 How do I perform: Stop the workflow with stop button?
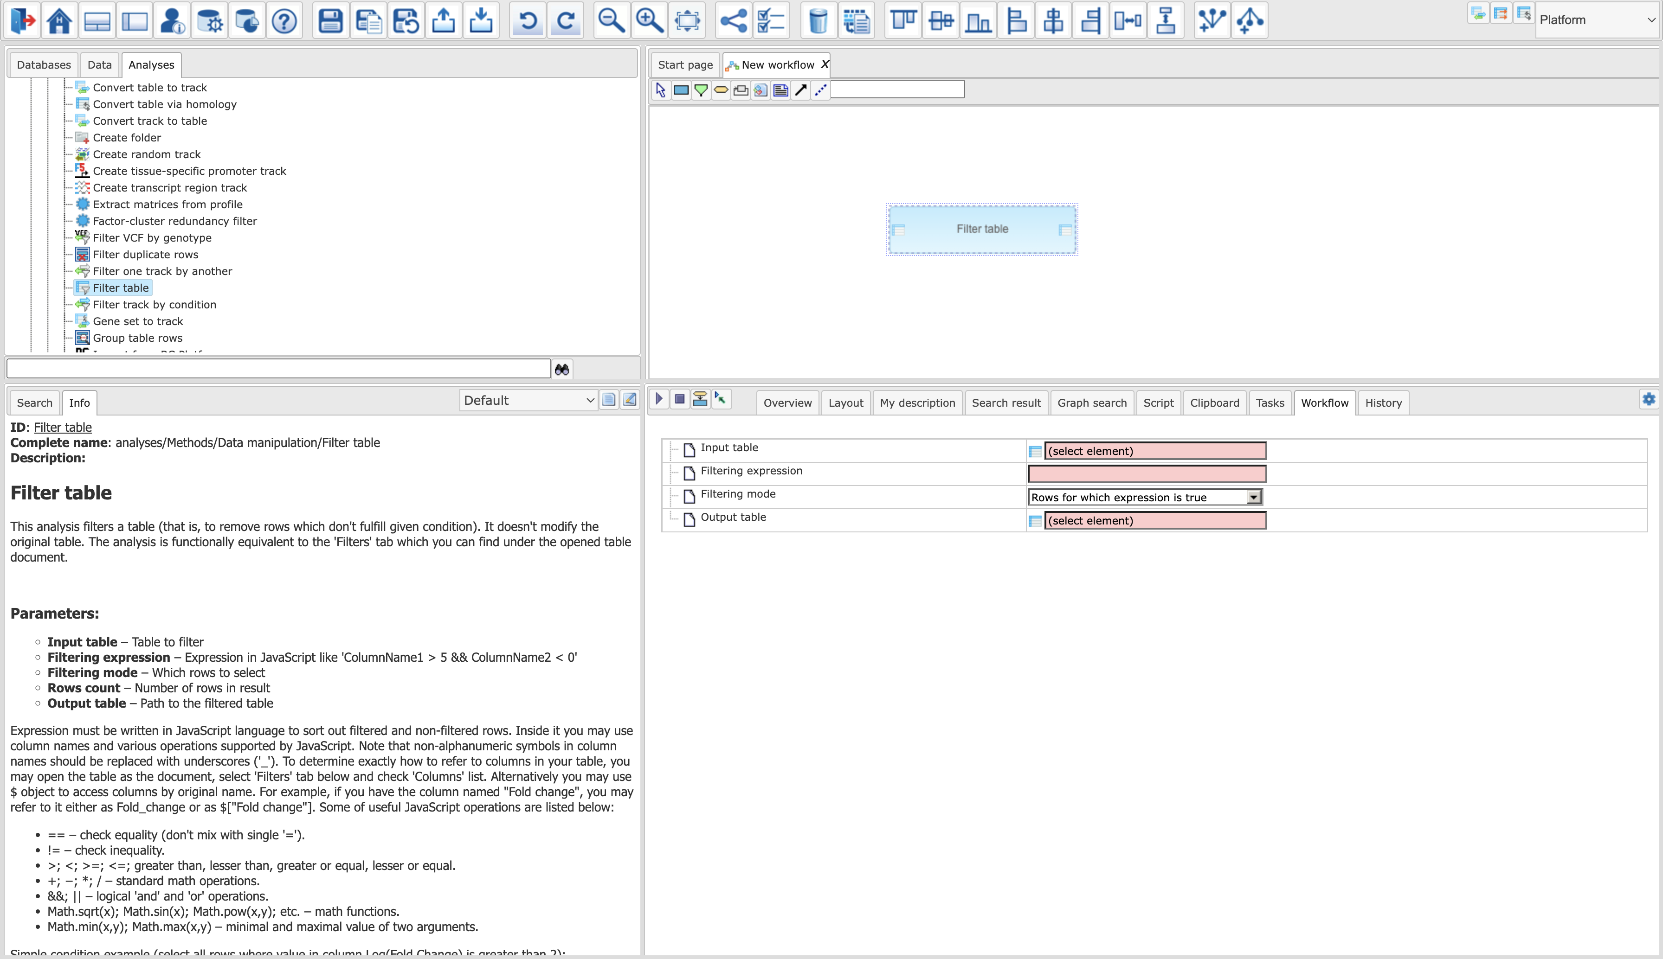680,398
